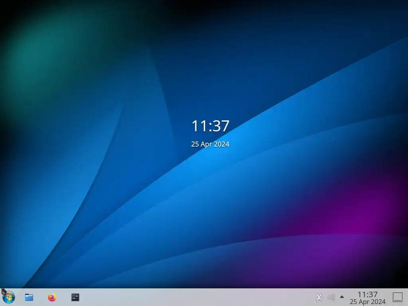Viewport: 408px width, 306px height.
Task: Open the clipboard scissors tray icon
Action: [x=319, y=297]
